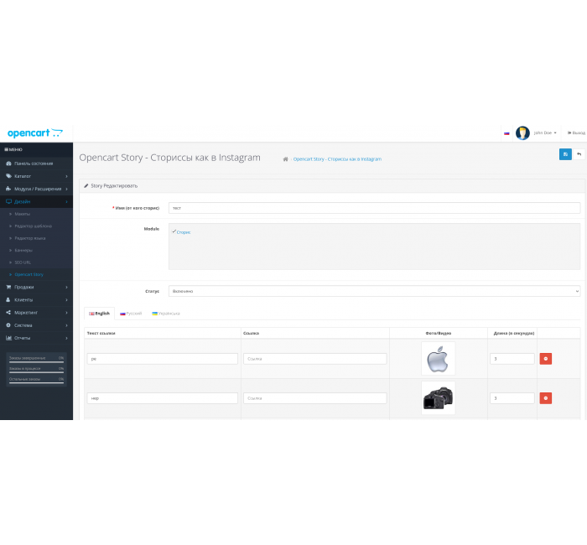
Task: Click the blue save button
Action: tap(565, 154)
